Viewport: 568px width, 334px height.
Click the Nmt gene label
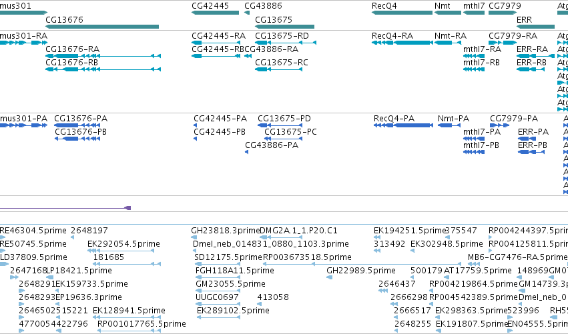point(442,6)
